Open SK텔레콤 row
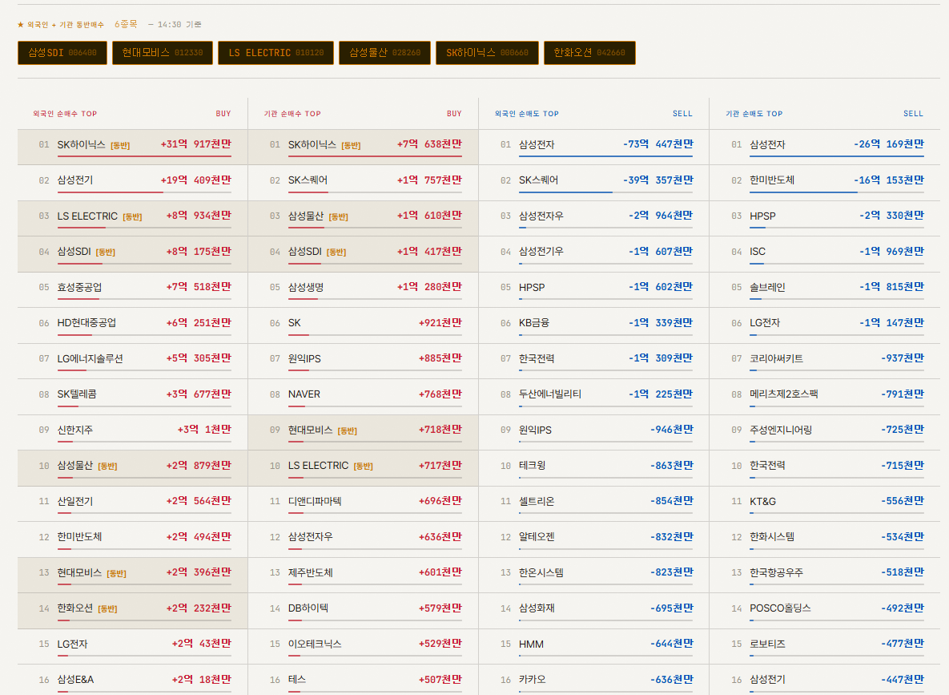The width and height of the screenshot is (949, 695). point(133,398)
